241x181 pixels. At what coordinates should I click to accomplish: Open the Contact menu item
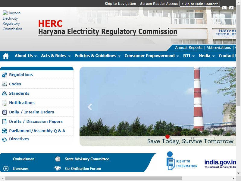pos(227,56)
